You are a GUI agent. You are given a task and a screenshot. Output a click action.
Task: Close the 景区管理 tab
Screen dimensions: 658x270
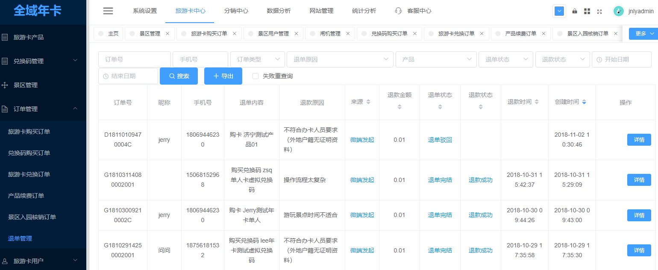[167, 33]
